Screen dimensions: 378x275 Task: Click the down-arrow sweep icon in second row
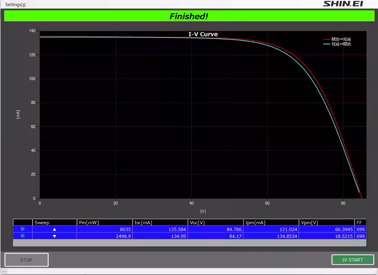click(55, 236)
